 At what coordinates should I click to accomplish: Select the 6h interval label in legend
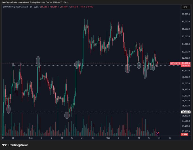pos(31,7)
